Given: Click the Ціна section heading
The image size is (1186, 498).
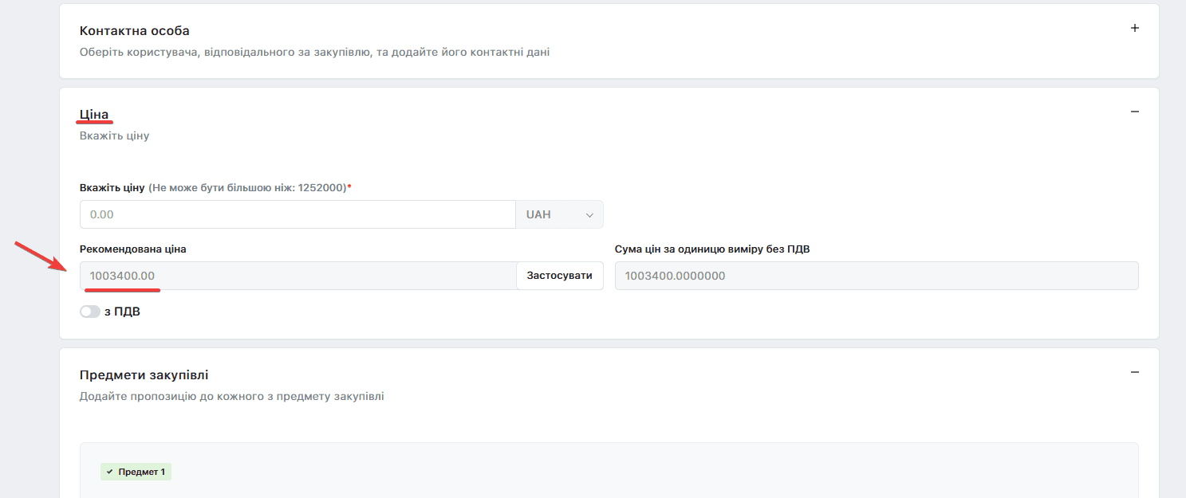Looking at the screenshot, I should click(94, 115).
